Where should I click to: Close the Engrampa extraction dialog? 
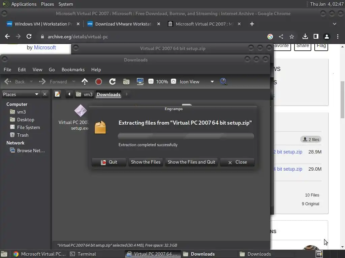[x=238, y=162]
